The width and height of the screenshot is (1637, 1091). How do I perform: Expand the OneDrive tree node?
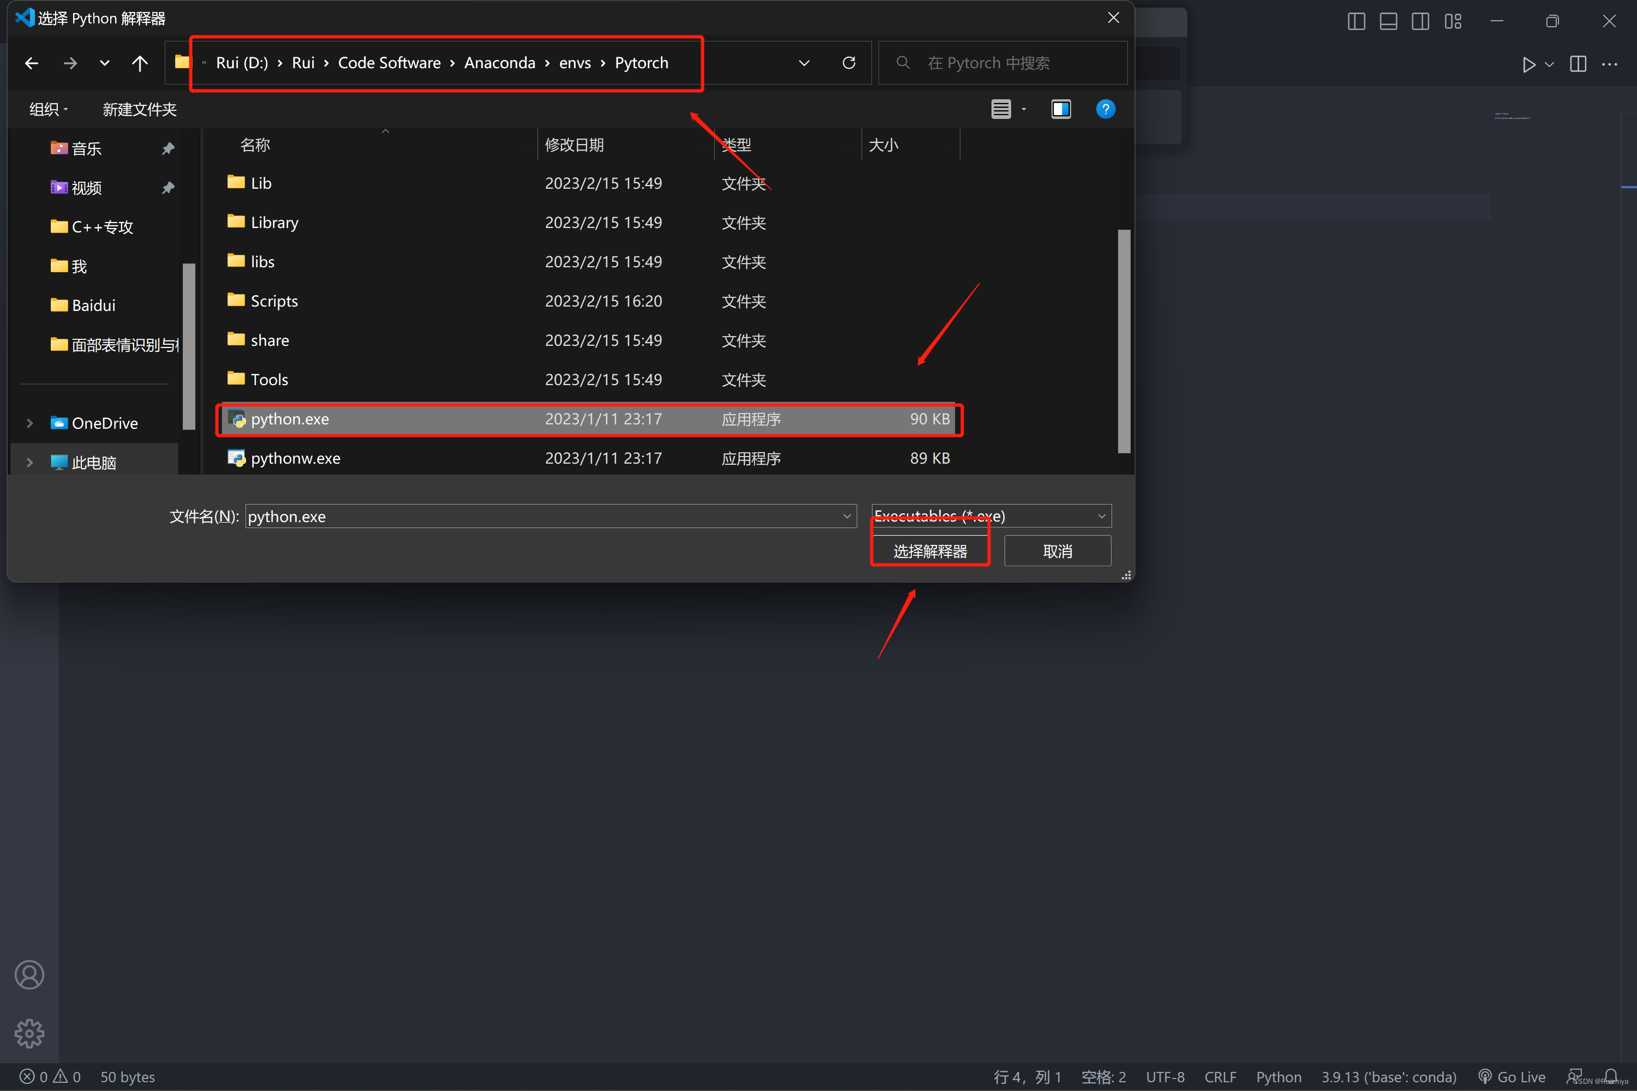point(29,423)
